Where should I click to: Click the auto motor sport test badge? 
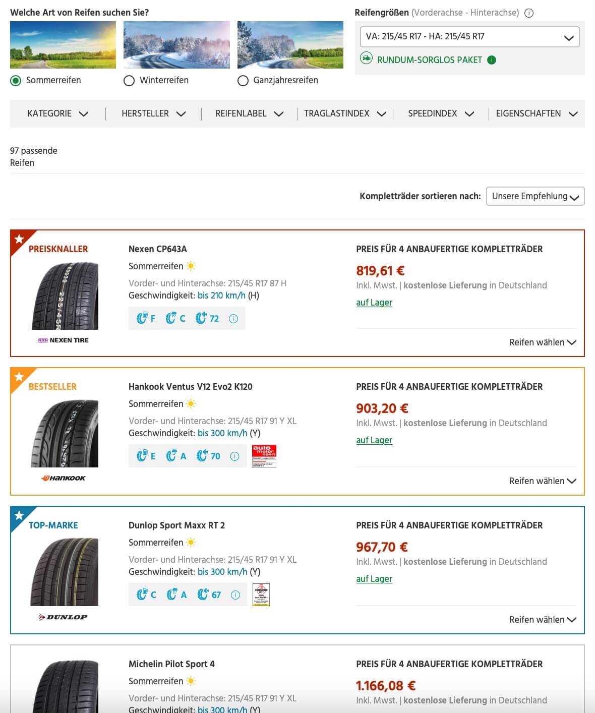pos(264,456)
